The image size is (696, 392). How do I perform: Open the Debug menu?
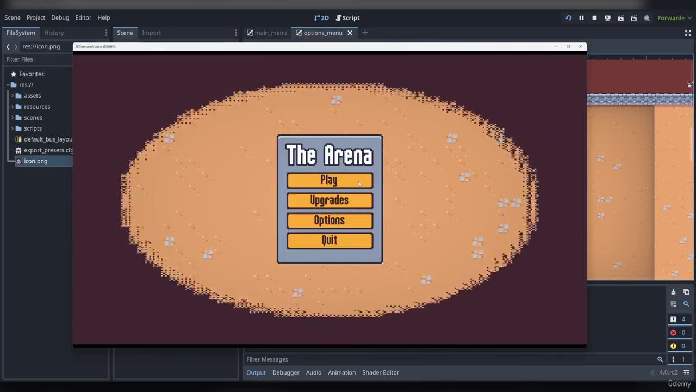click(x=60, y=17)
